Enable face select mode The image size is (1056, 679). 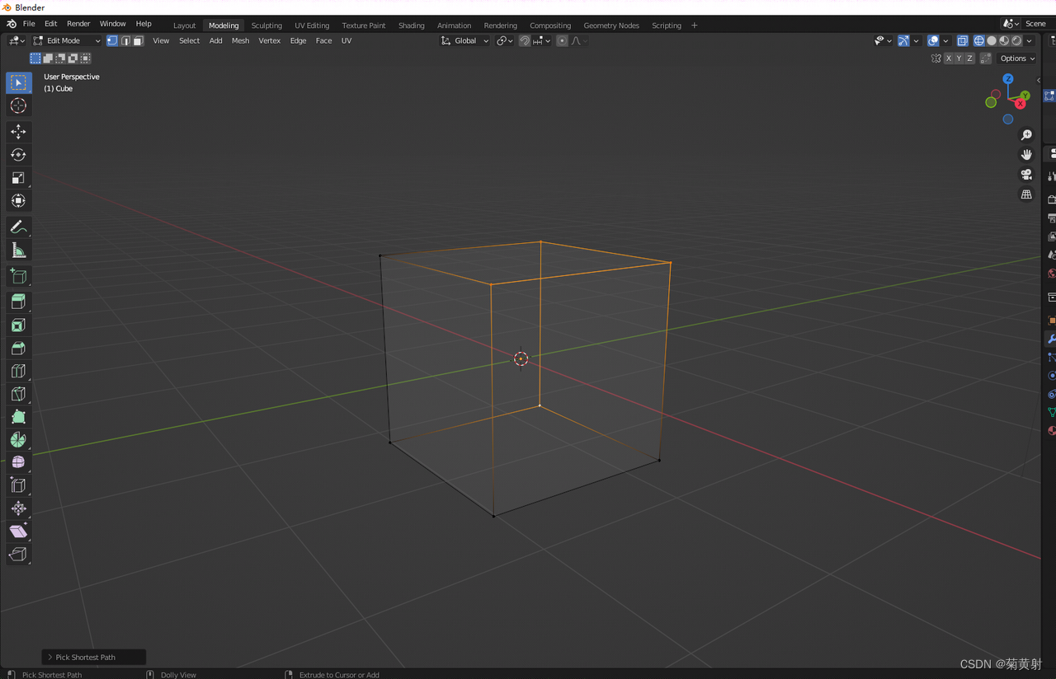(138, 40)
